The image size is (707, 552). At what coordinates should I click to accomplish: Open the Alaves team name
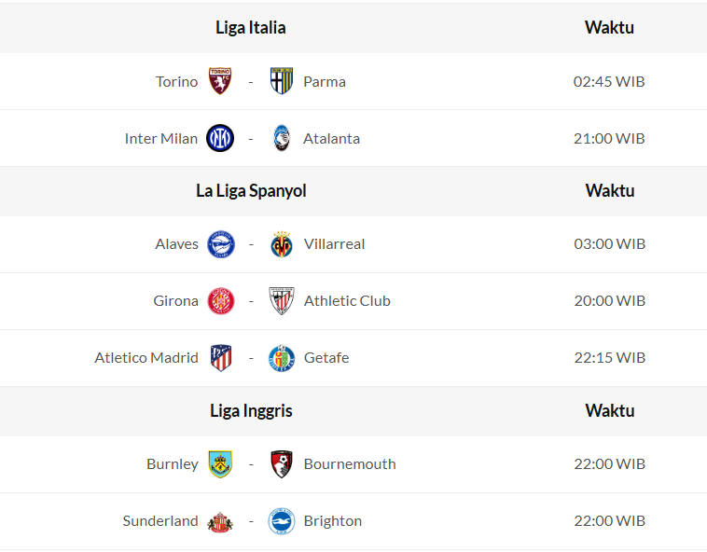176,244
